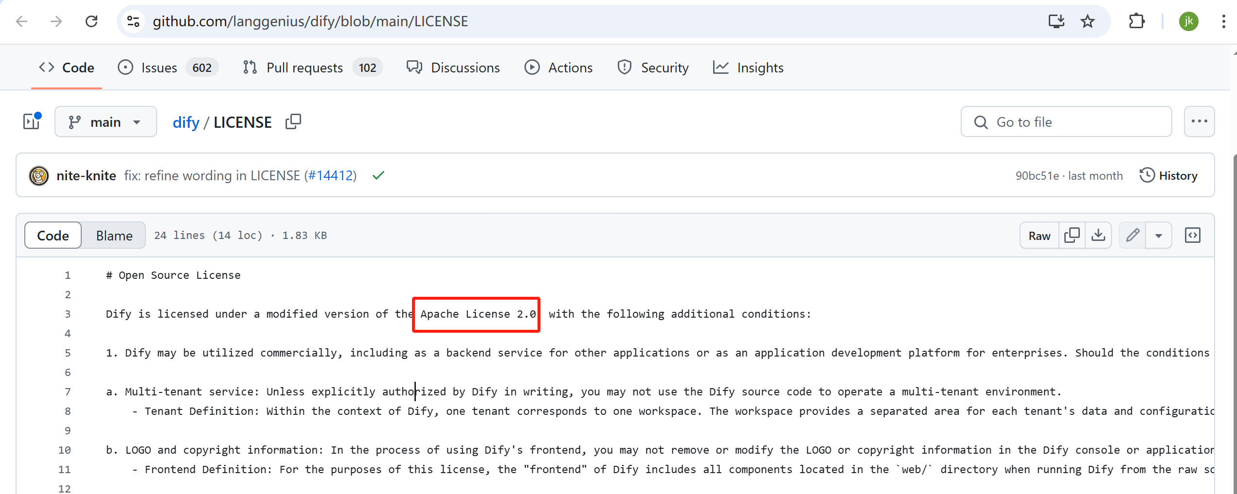Open the Issues tab
The width and height of the screenshot is (1237, 494).
(168, 68)
